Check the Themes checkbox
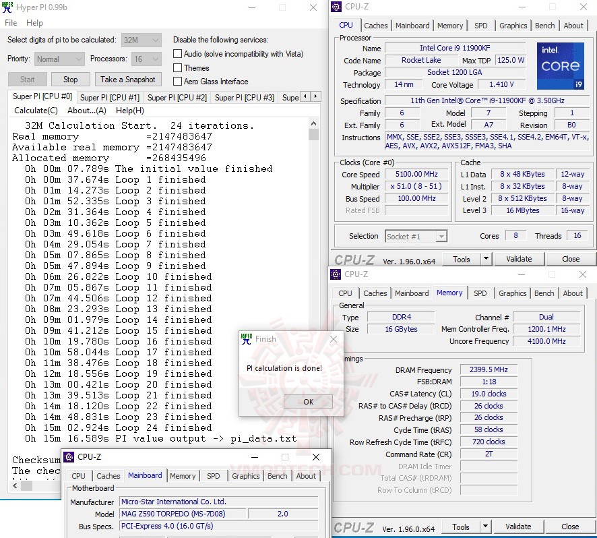Screen dimensions: 597x538 177,68
